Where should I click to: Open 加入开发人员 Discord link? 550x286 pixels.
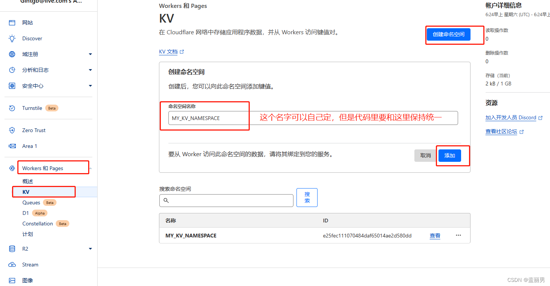pyautogui.click(x=511, y=117)
